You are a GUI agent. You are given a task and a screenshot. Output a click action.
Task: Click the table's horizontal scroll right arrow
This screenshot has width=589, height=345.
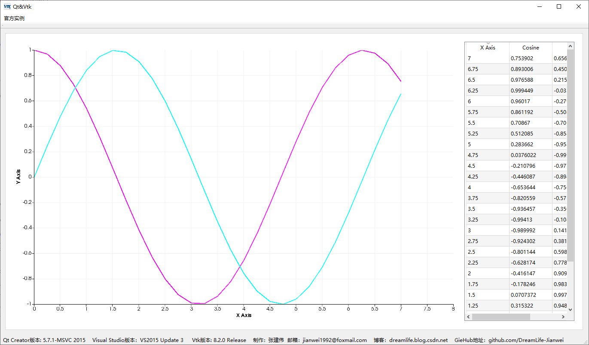tap(563, 317)
